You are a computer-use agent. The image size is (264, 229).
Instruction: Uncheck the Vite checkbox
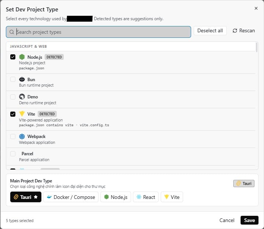(13, 114)
